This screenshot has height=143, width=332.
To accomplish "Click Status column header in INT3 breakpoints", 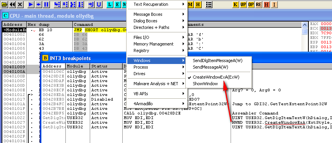I will point(106,66).
